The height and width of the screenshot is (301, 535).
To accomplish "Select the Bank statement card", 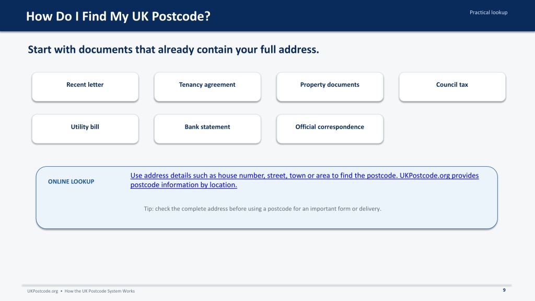I will (x=207, y=129).
